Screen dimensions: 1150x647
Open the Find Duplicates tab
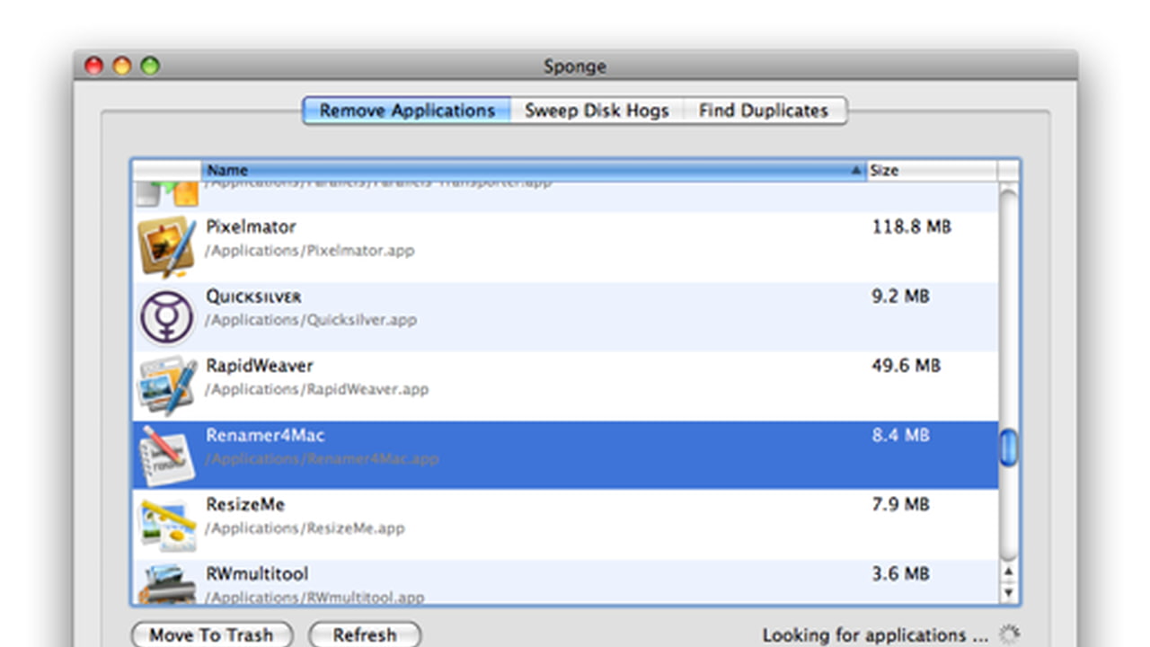tap(764, 111)
